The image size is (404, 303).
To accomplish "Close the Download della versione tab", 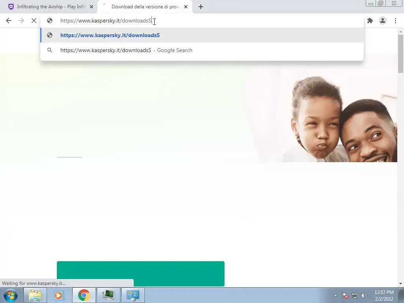I will coord(186,7).
